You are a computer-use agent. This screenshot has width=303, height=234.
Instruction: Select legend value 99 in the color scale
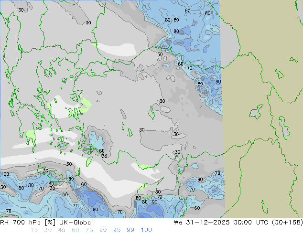[x=130, y=230]
